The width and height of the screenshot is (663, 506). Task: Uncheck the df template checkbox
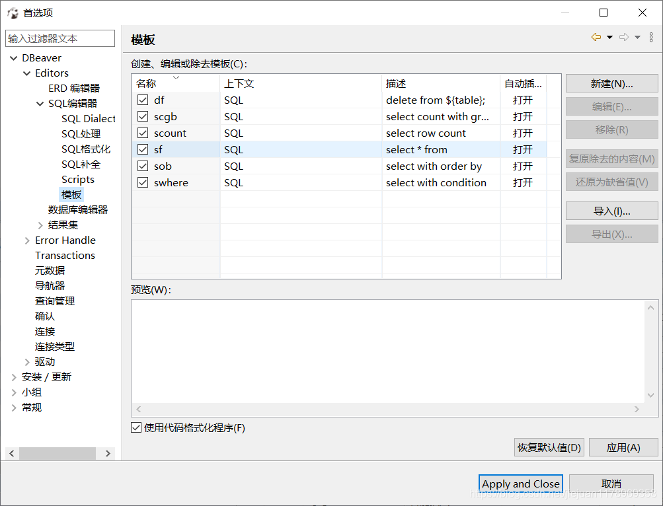(143, 99)
